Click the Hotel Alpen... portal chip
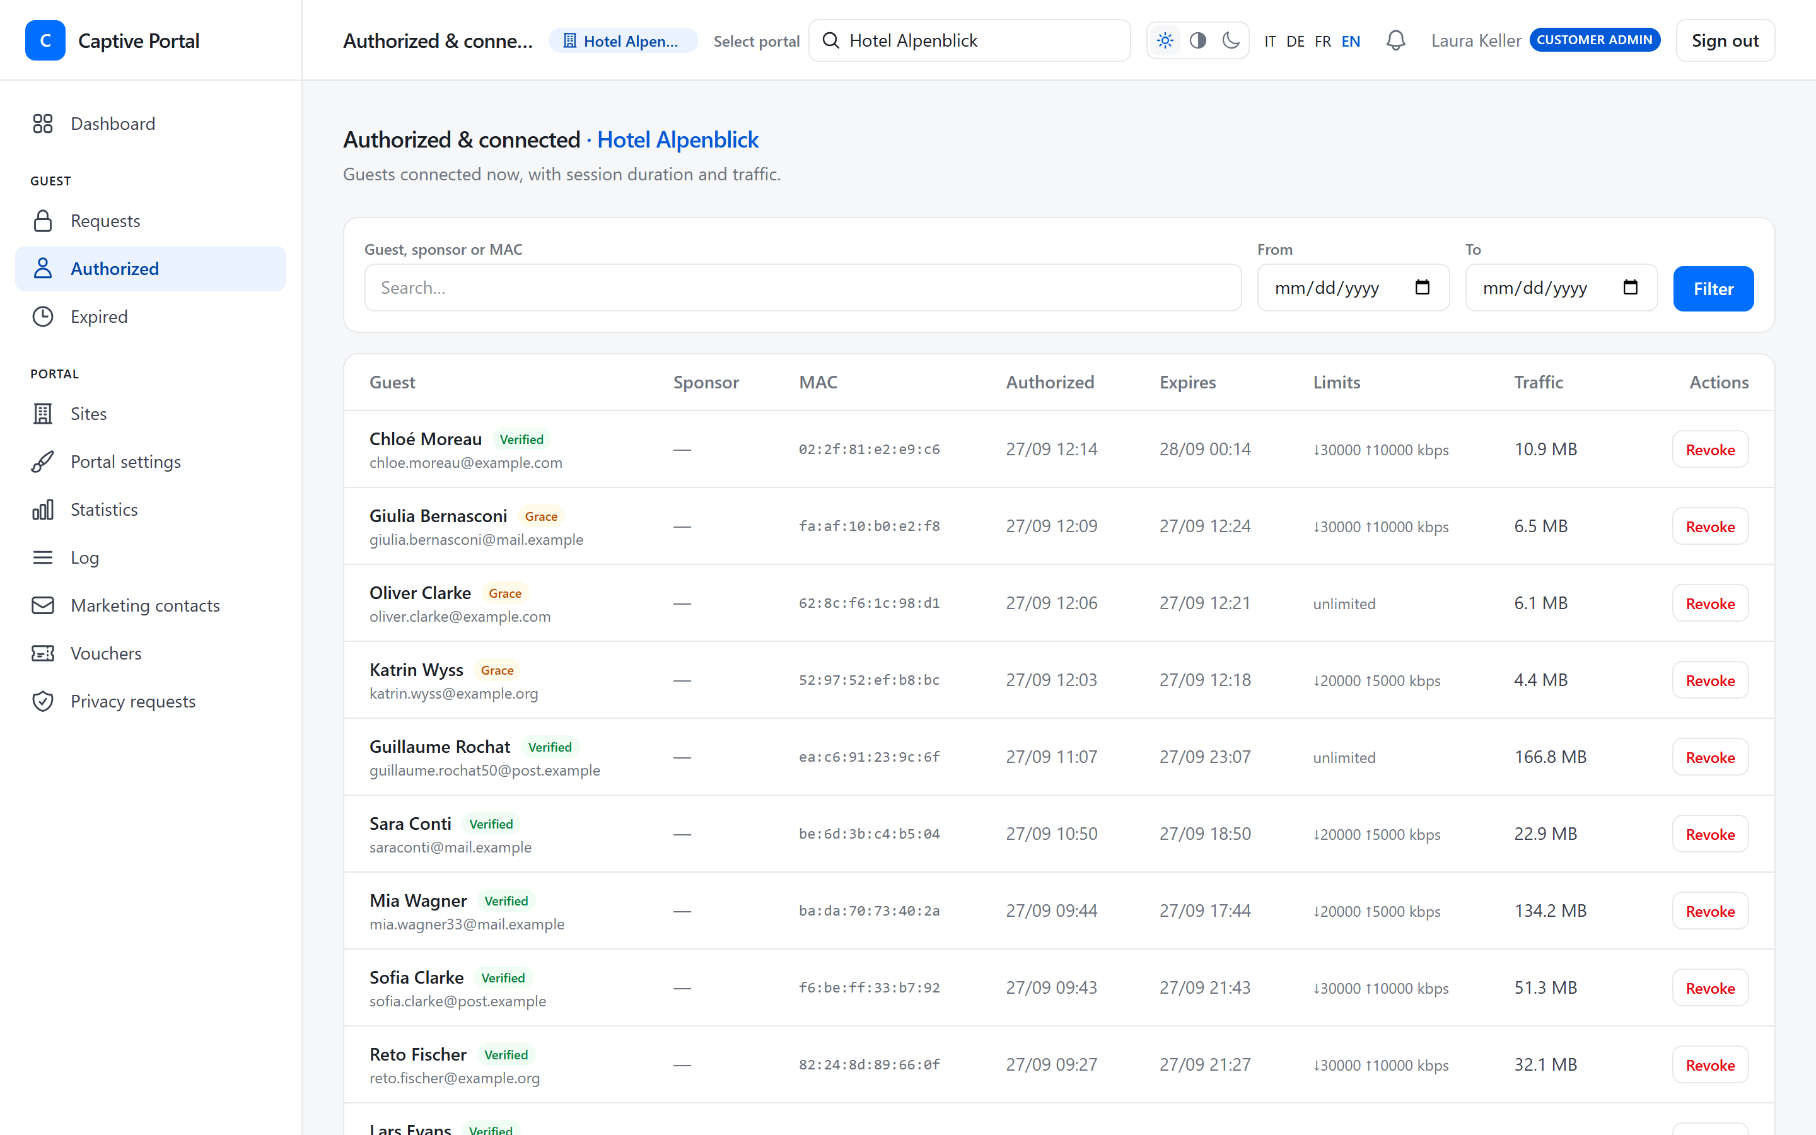This screenshot has height=1135, width=1816. click(623, 41)
